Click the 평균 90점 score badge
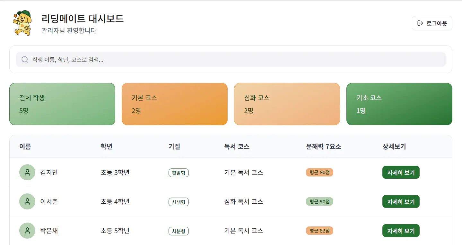 pyautogui.click(x=319, y=202)
